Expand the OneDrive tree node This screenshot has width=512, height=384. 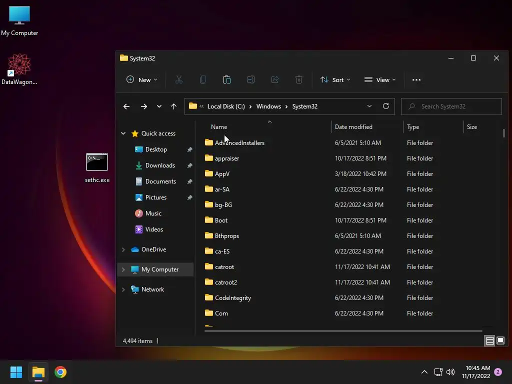[x=123, y=249]
